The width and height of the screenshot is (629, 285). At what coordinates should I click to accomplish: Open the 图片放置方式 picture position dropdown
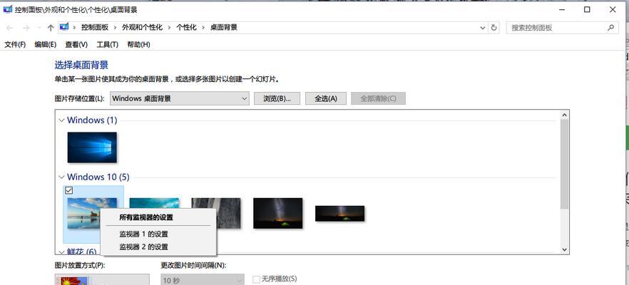click(102, 279)
